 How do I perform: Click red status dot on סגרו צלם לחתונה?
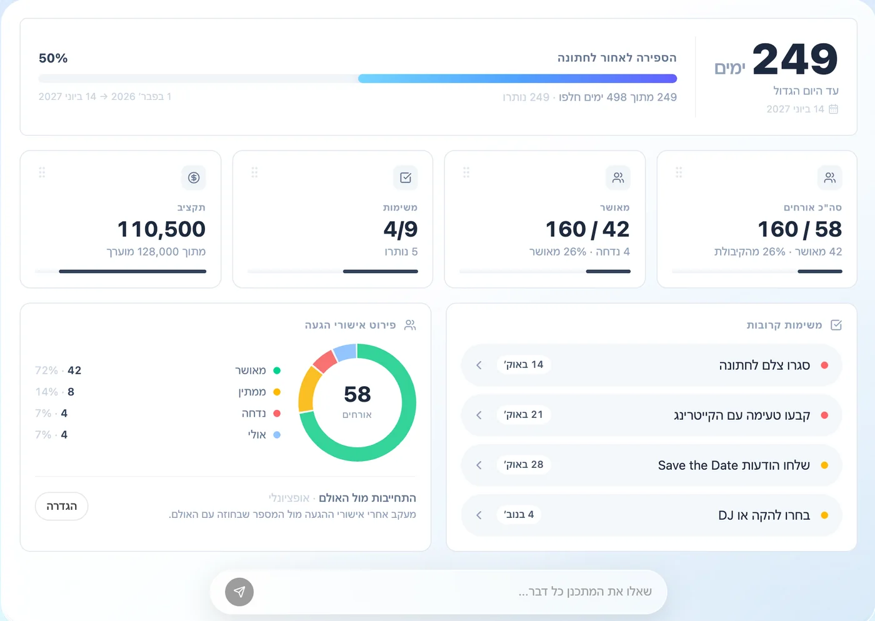click(x=824, y=365)
